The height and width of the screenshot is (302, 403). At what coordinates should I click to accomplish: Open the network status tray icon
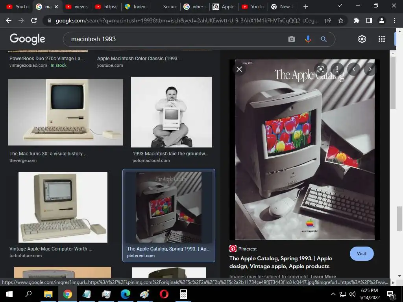tap(343, 294)
